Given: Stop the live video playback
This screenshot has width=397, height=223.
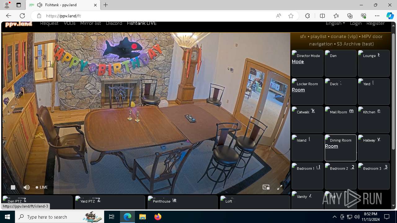Looking at the screenshot, I should pos(13,187).
